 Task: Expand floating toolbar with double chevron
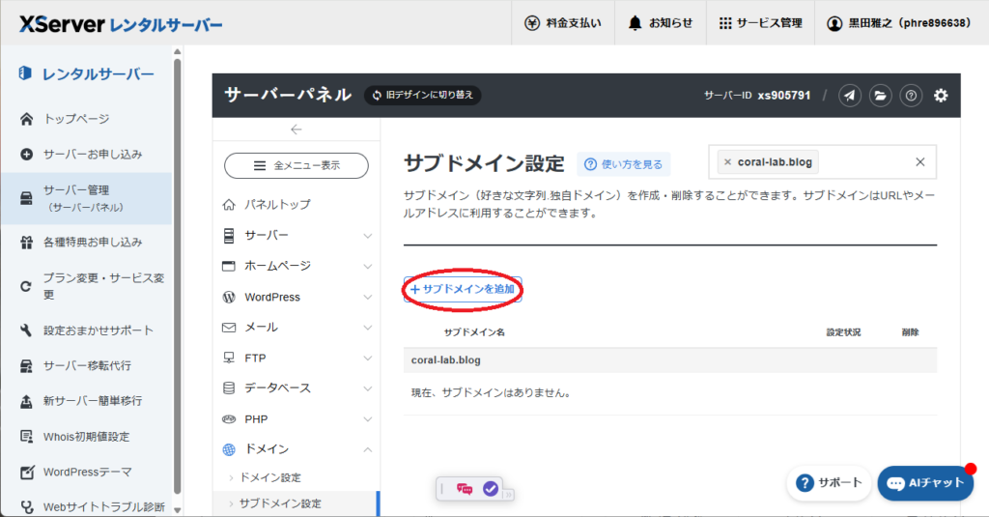pos(508,494)
